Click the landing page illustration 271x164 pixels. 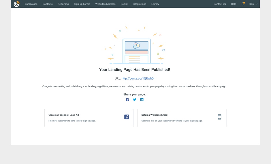click(x=135, y=46)
